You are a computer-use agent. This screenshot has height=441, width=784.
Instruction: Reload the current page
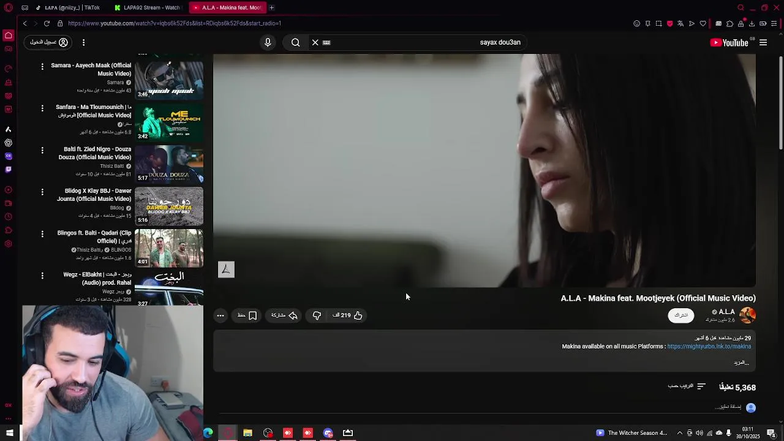pos(47,23)
